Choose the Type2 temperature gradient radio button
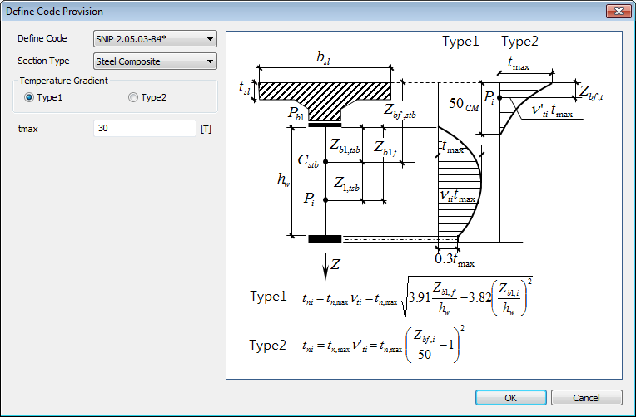Screen dimensions: 636x417 click(133, 97)
